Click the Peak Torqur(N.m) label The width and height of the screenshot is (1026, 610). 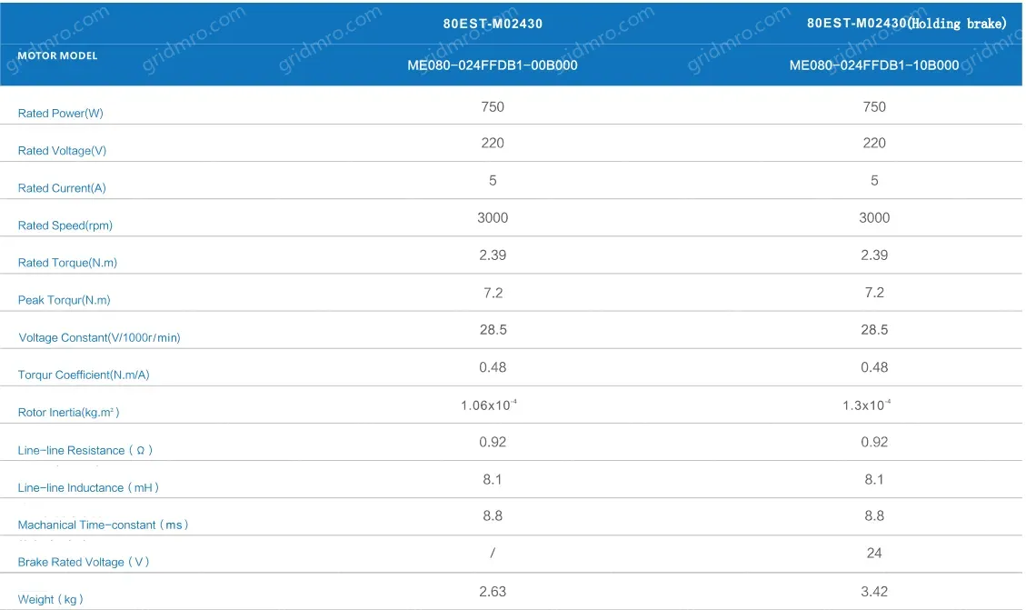(x=64, y=300)
